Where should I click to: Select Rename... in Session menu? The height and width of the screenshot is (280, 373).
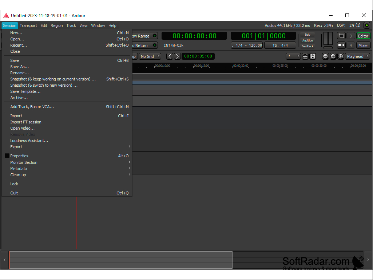pyautogui.click(x=67, y=73)
